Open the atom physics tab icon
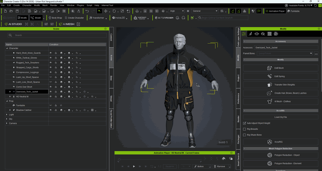The height and width of the screenshot is (171, 322). tap(276, 34)
